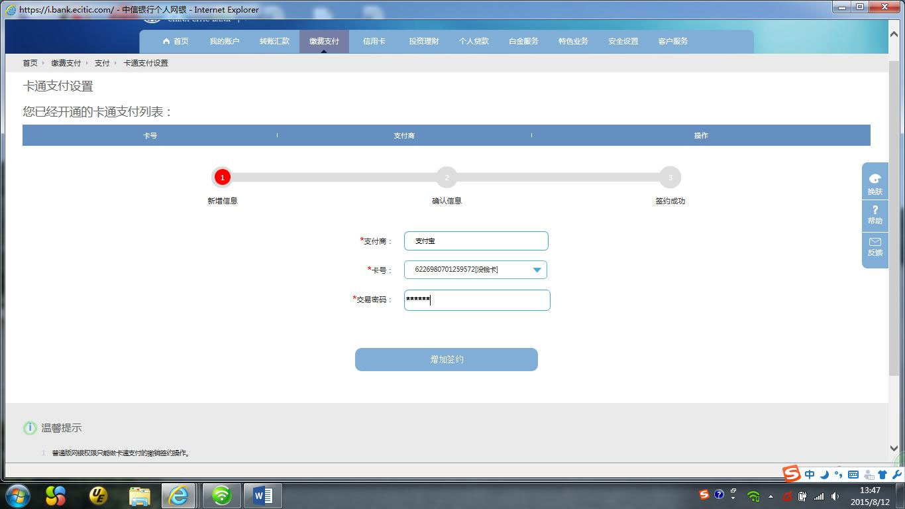Open the Sogou soft keyboard icon
Screen dimensions: 905x509
pos(853,475)
